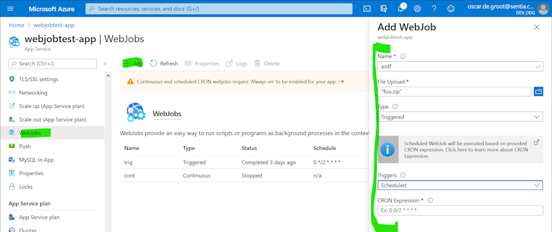
Task: Click the Name column header
Action: click(x=131, y=148)
